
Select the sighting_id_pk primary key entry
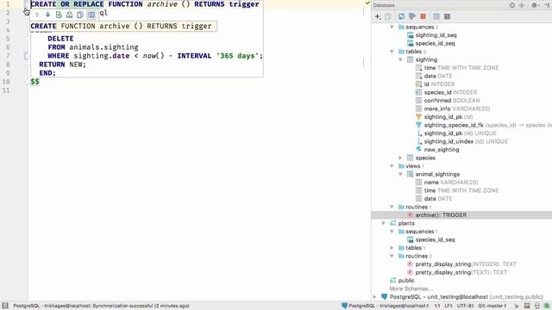pos(448,117)
